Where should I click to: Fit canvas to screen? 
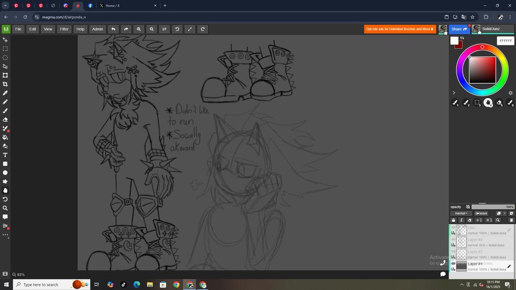click(190, 29)
